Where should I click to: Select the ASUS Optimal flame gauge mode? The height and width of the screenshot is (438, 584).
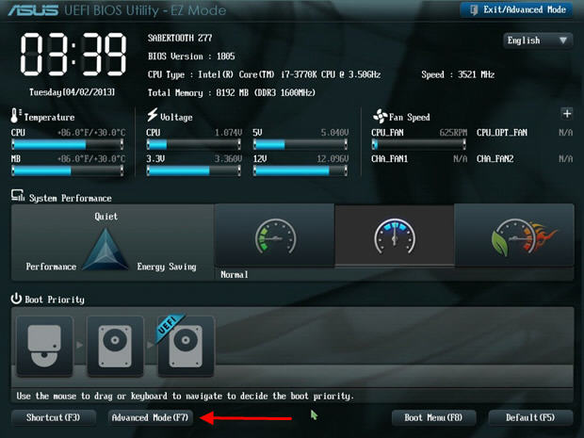[514, 235]
